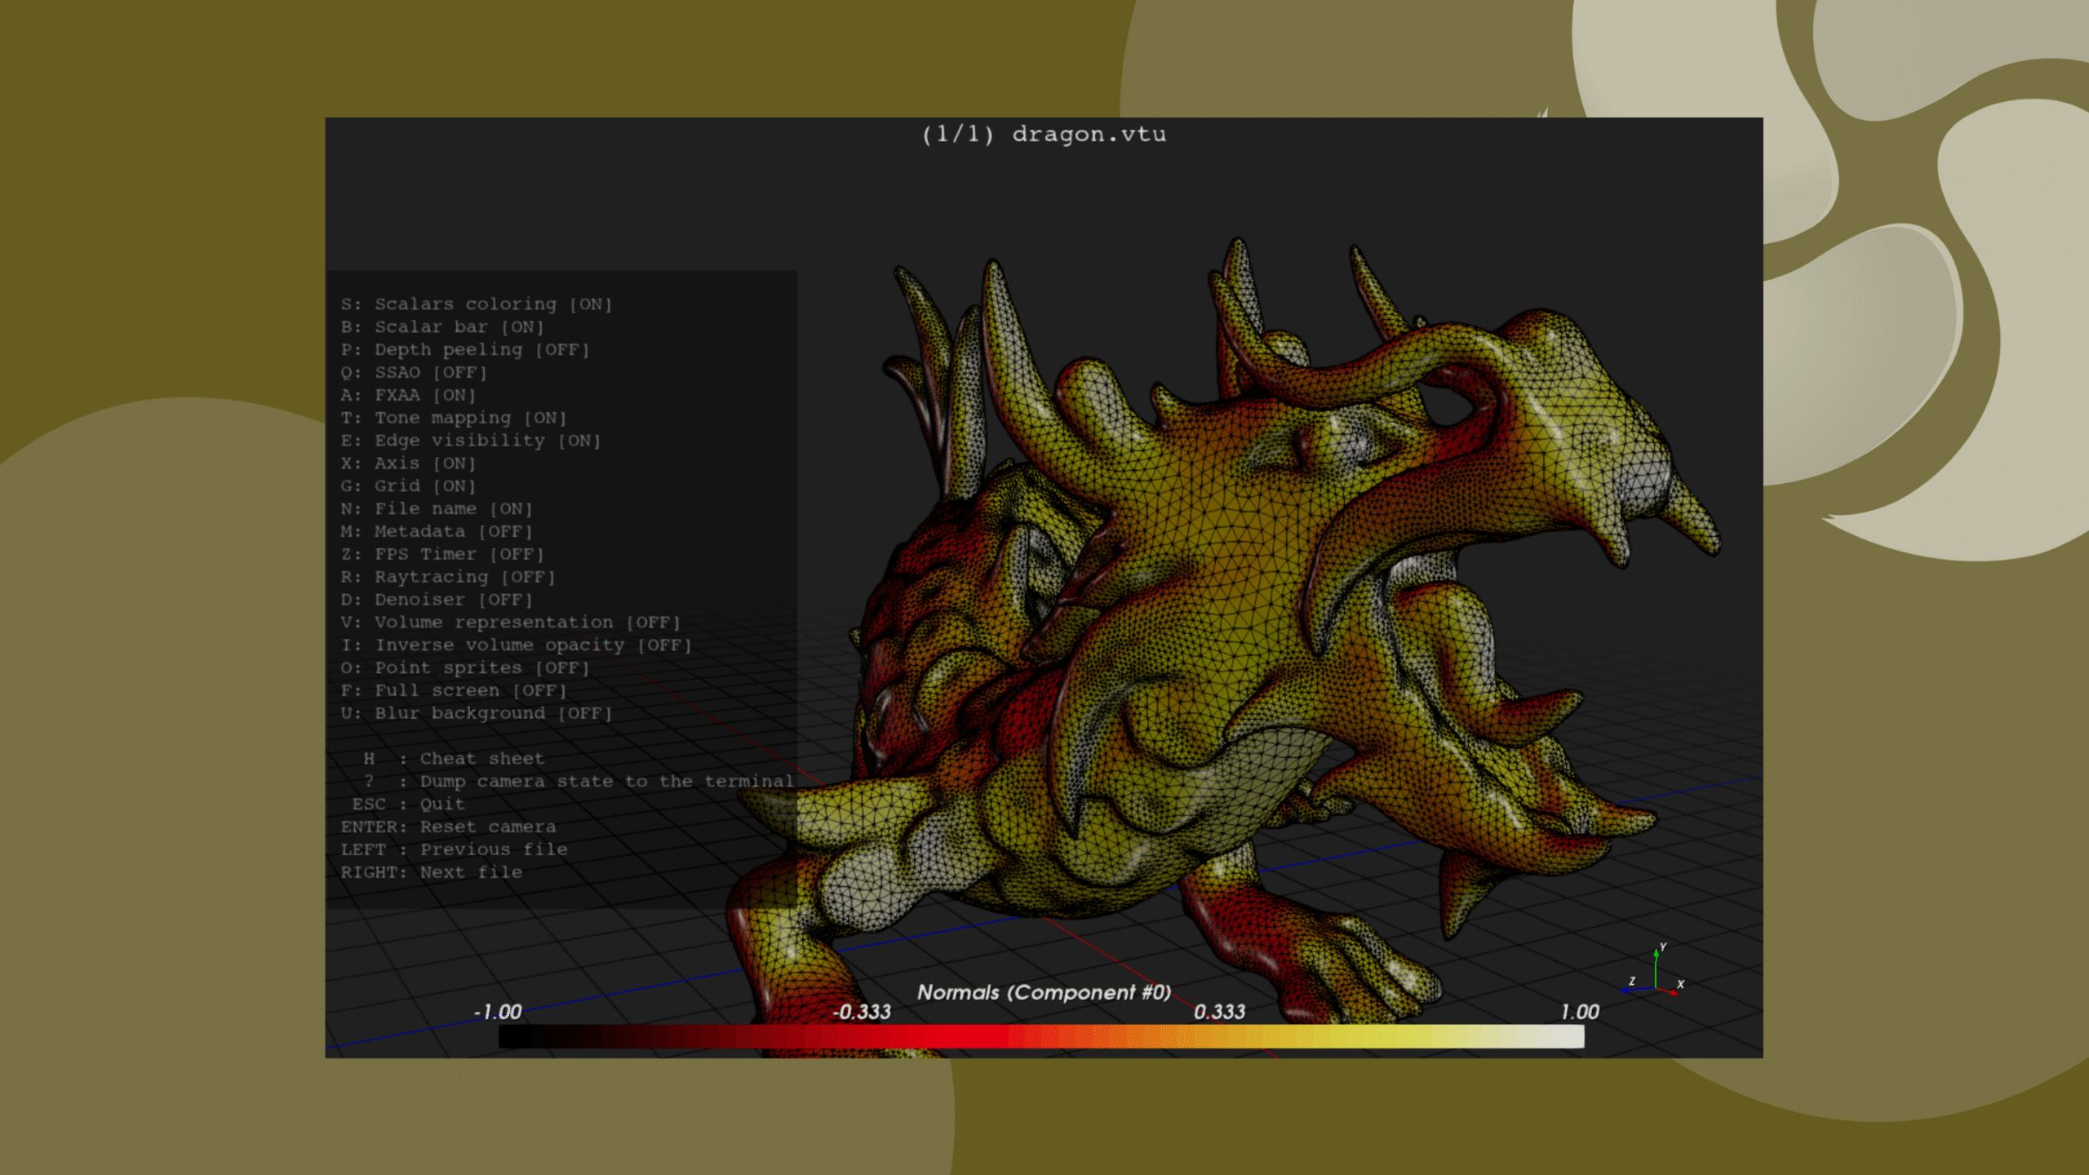Click the 'Normals (Component #0)' scalar bar title

[1044, 992]
